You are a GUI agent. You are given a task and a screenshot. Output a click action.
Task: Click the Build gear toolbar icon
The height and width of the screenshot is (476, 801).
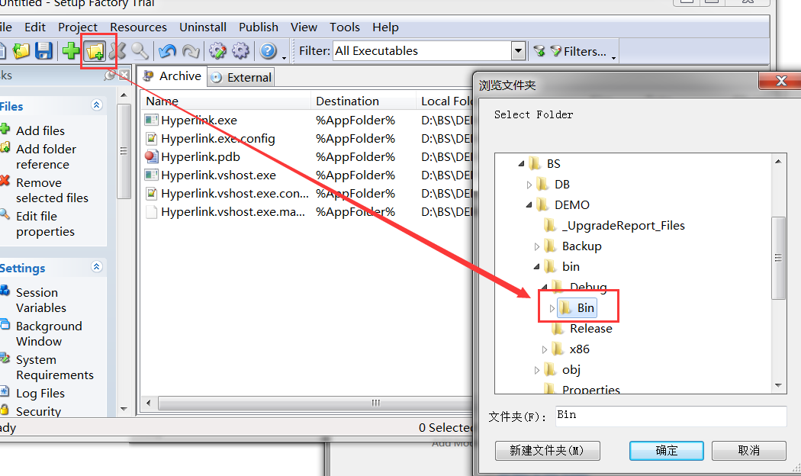[x=240, y=50]
